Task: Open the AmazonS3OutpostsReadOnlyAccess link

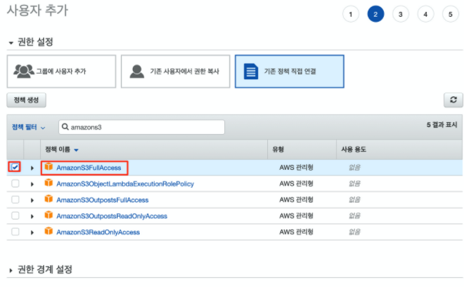Action: [112, 216]
